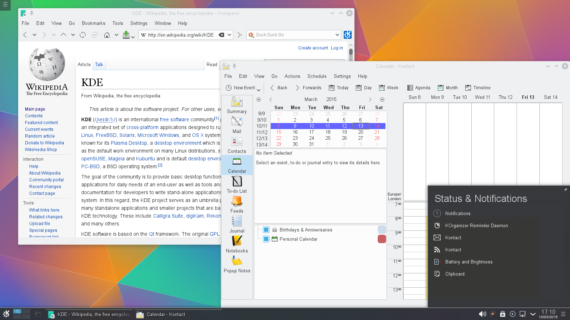Pin the Status & Notifications panel open
Screen dimensions: 570x320
pos(565,190)
